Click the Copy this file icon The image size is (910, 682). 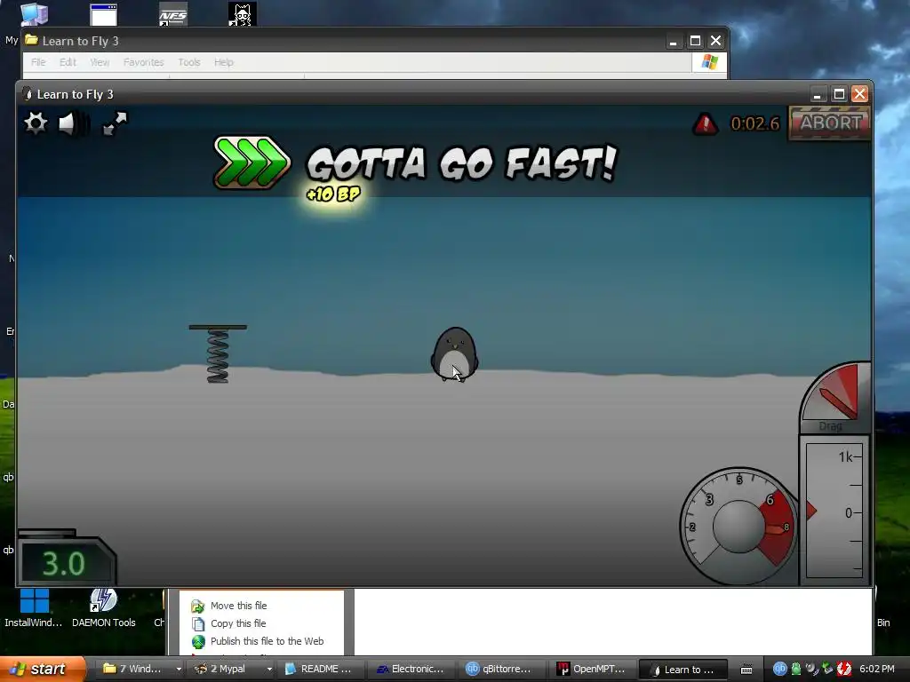click(198, 623)
